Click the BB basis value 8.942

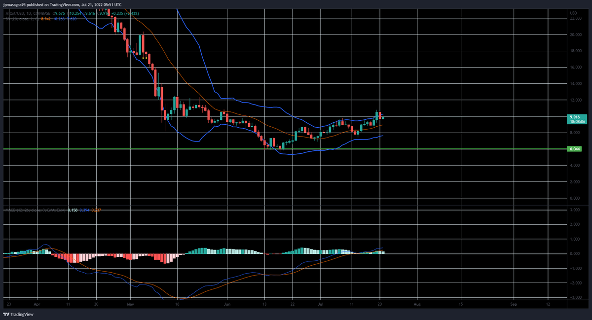(x=46, y=19)
